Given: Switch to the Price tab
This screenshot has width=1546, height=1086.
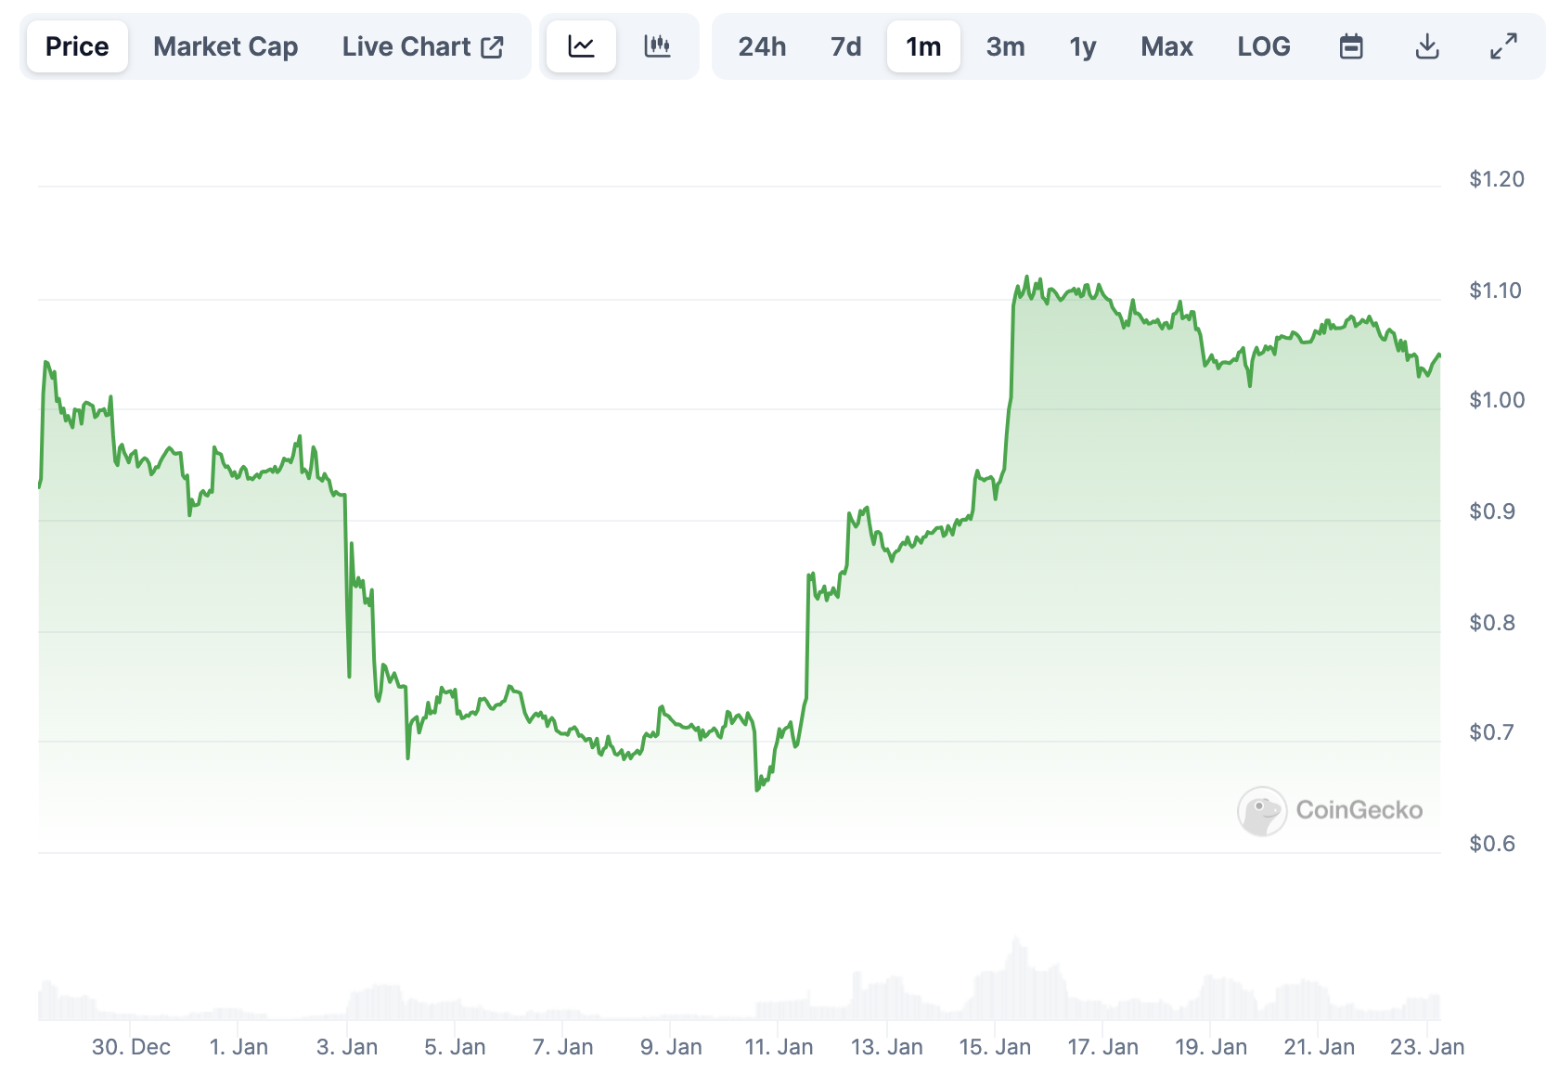Looking at the screenshot, I should tap(77, 46).
